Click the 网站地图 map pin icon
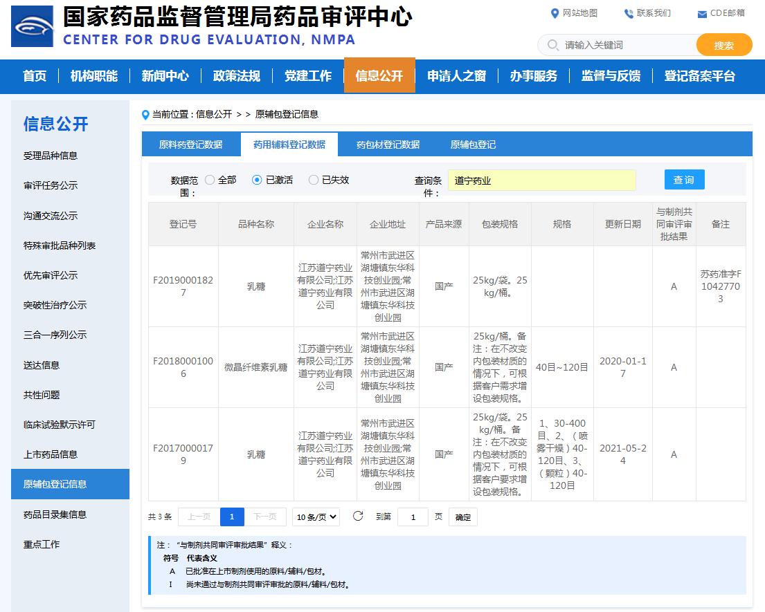765x612 pixels. point(555,14)
